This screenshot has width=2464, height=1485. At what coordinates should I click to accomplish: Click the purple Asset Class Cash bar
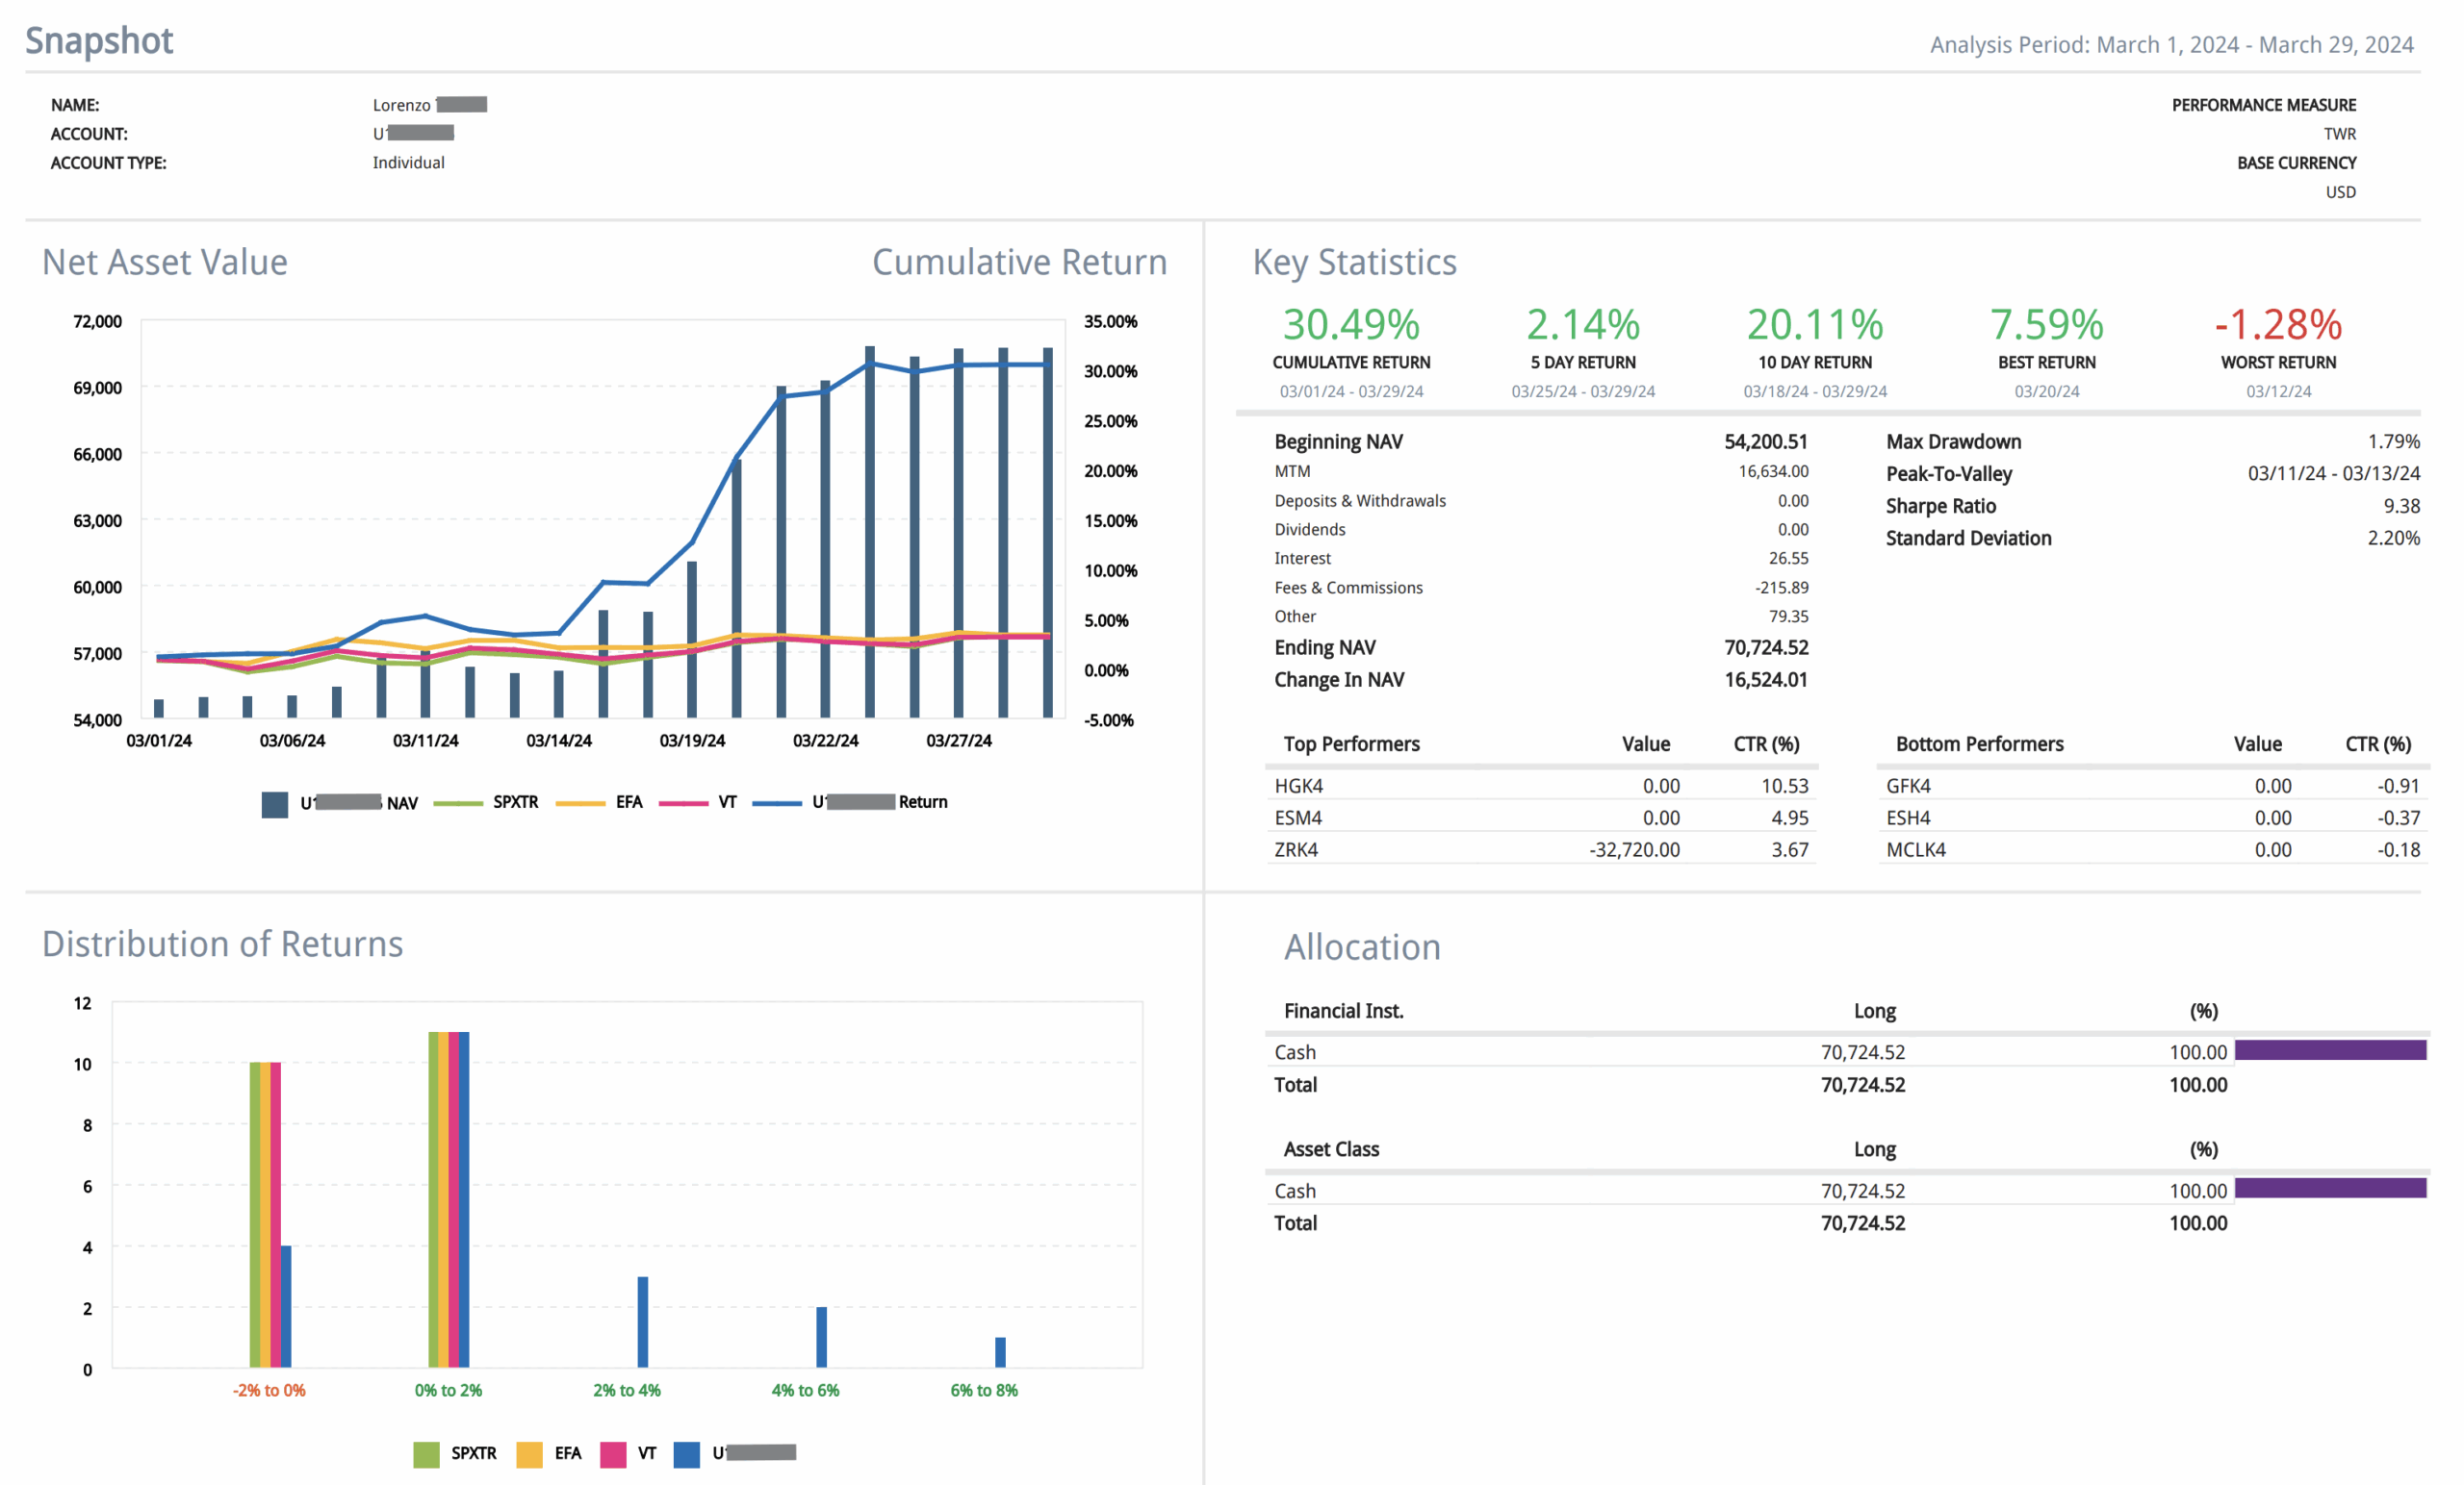point(2330,1188)
